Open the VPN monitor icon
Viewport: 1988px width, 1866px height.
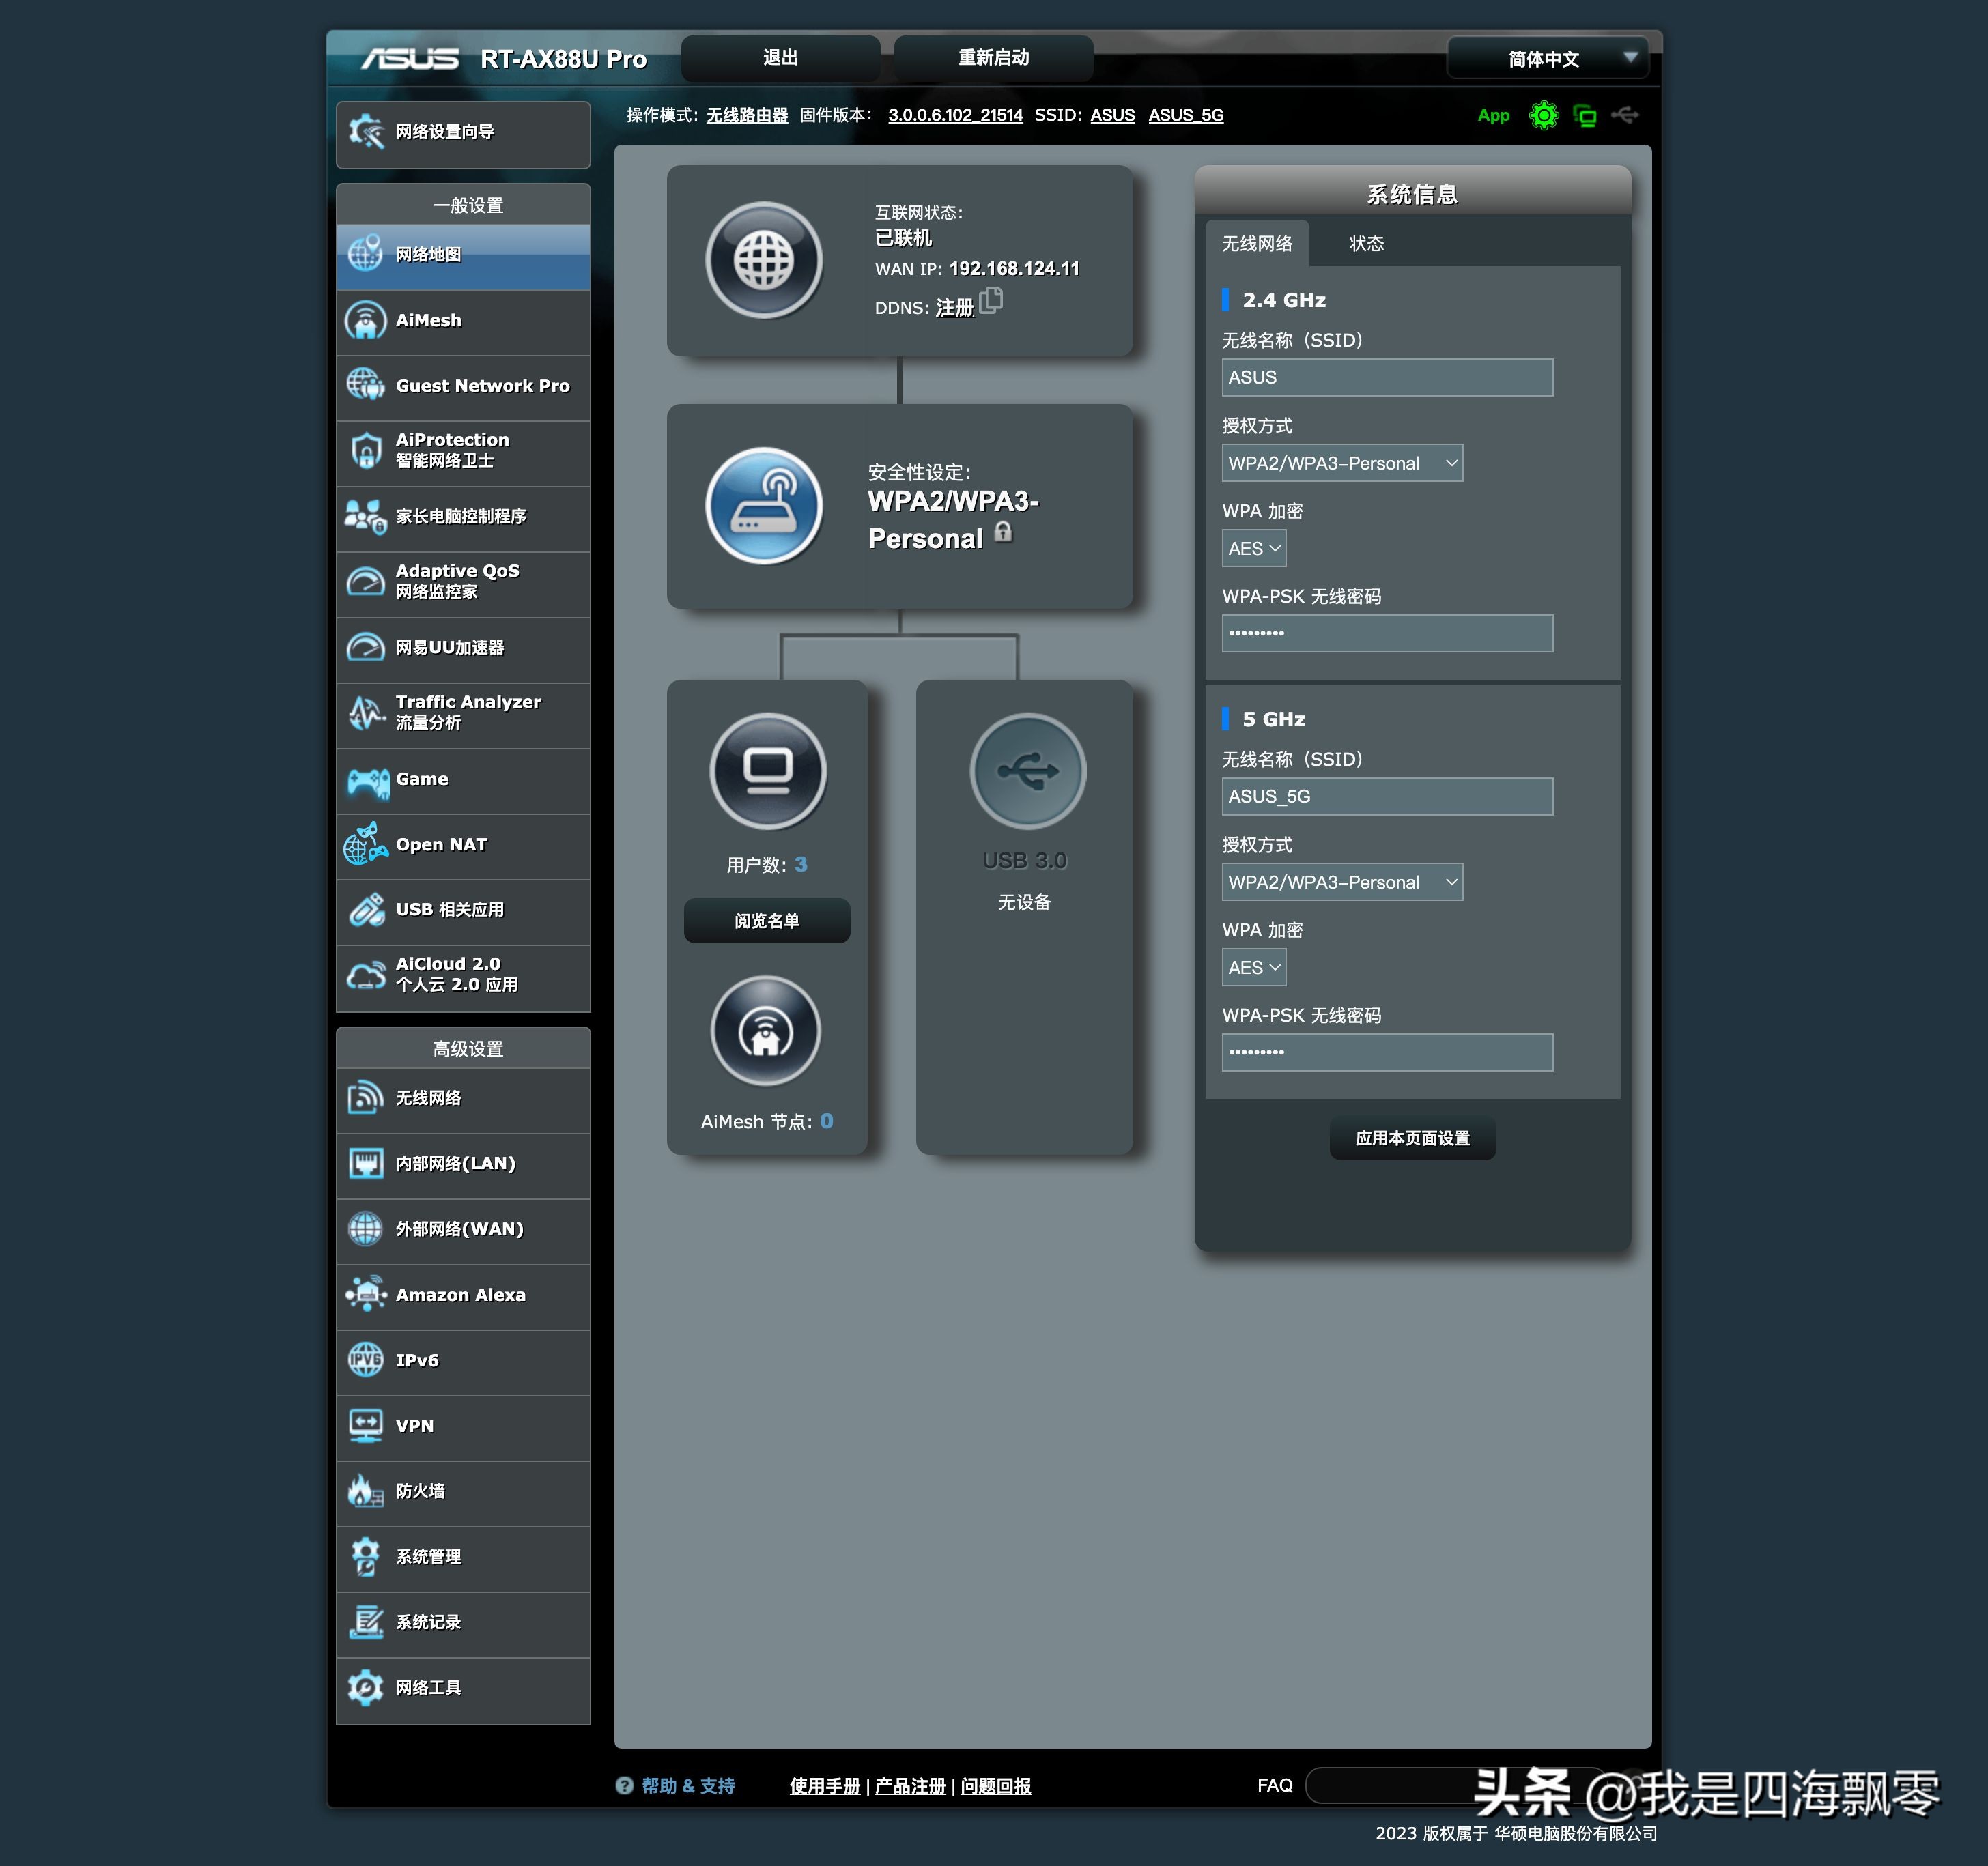(x=365, y=1425)
